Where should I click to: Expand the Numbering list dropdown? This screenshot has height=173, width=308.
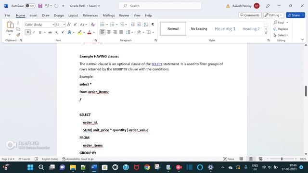point(116,25)
